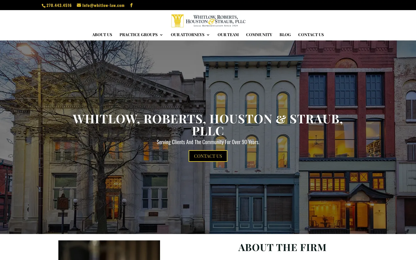
Task: Open Contact Us in the navigation bar
Action: click(311, 35)
